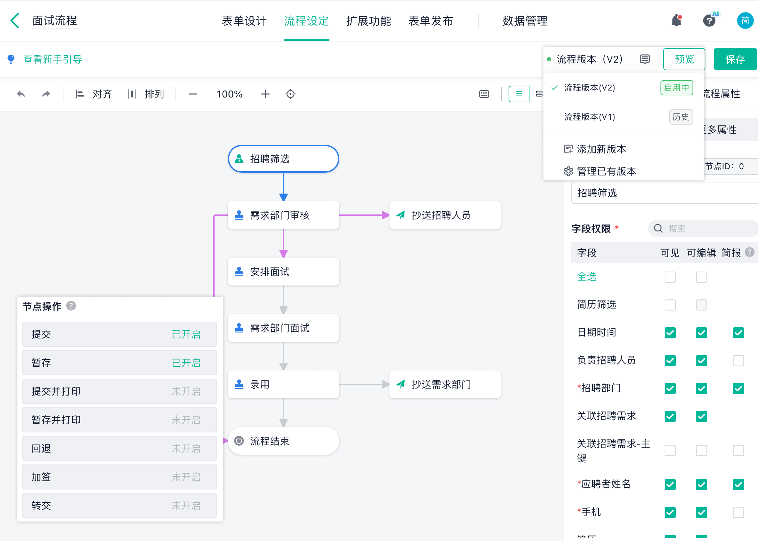Click the zoom in plus icon

coord(265,94)
